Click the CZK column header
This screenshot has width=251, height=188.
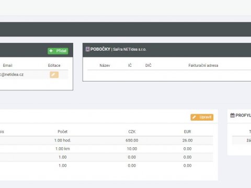tap(132, 132)
